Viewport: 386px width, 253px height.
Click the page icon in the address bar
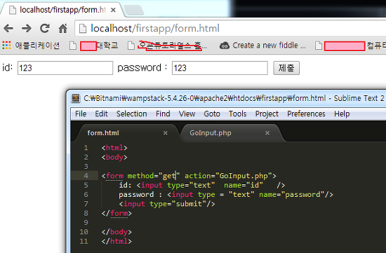(83, 29)
